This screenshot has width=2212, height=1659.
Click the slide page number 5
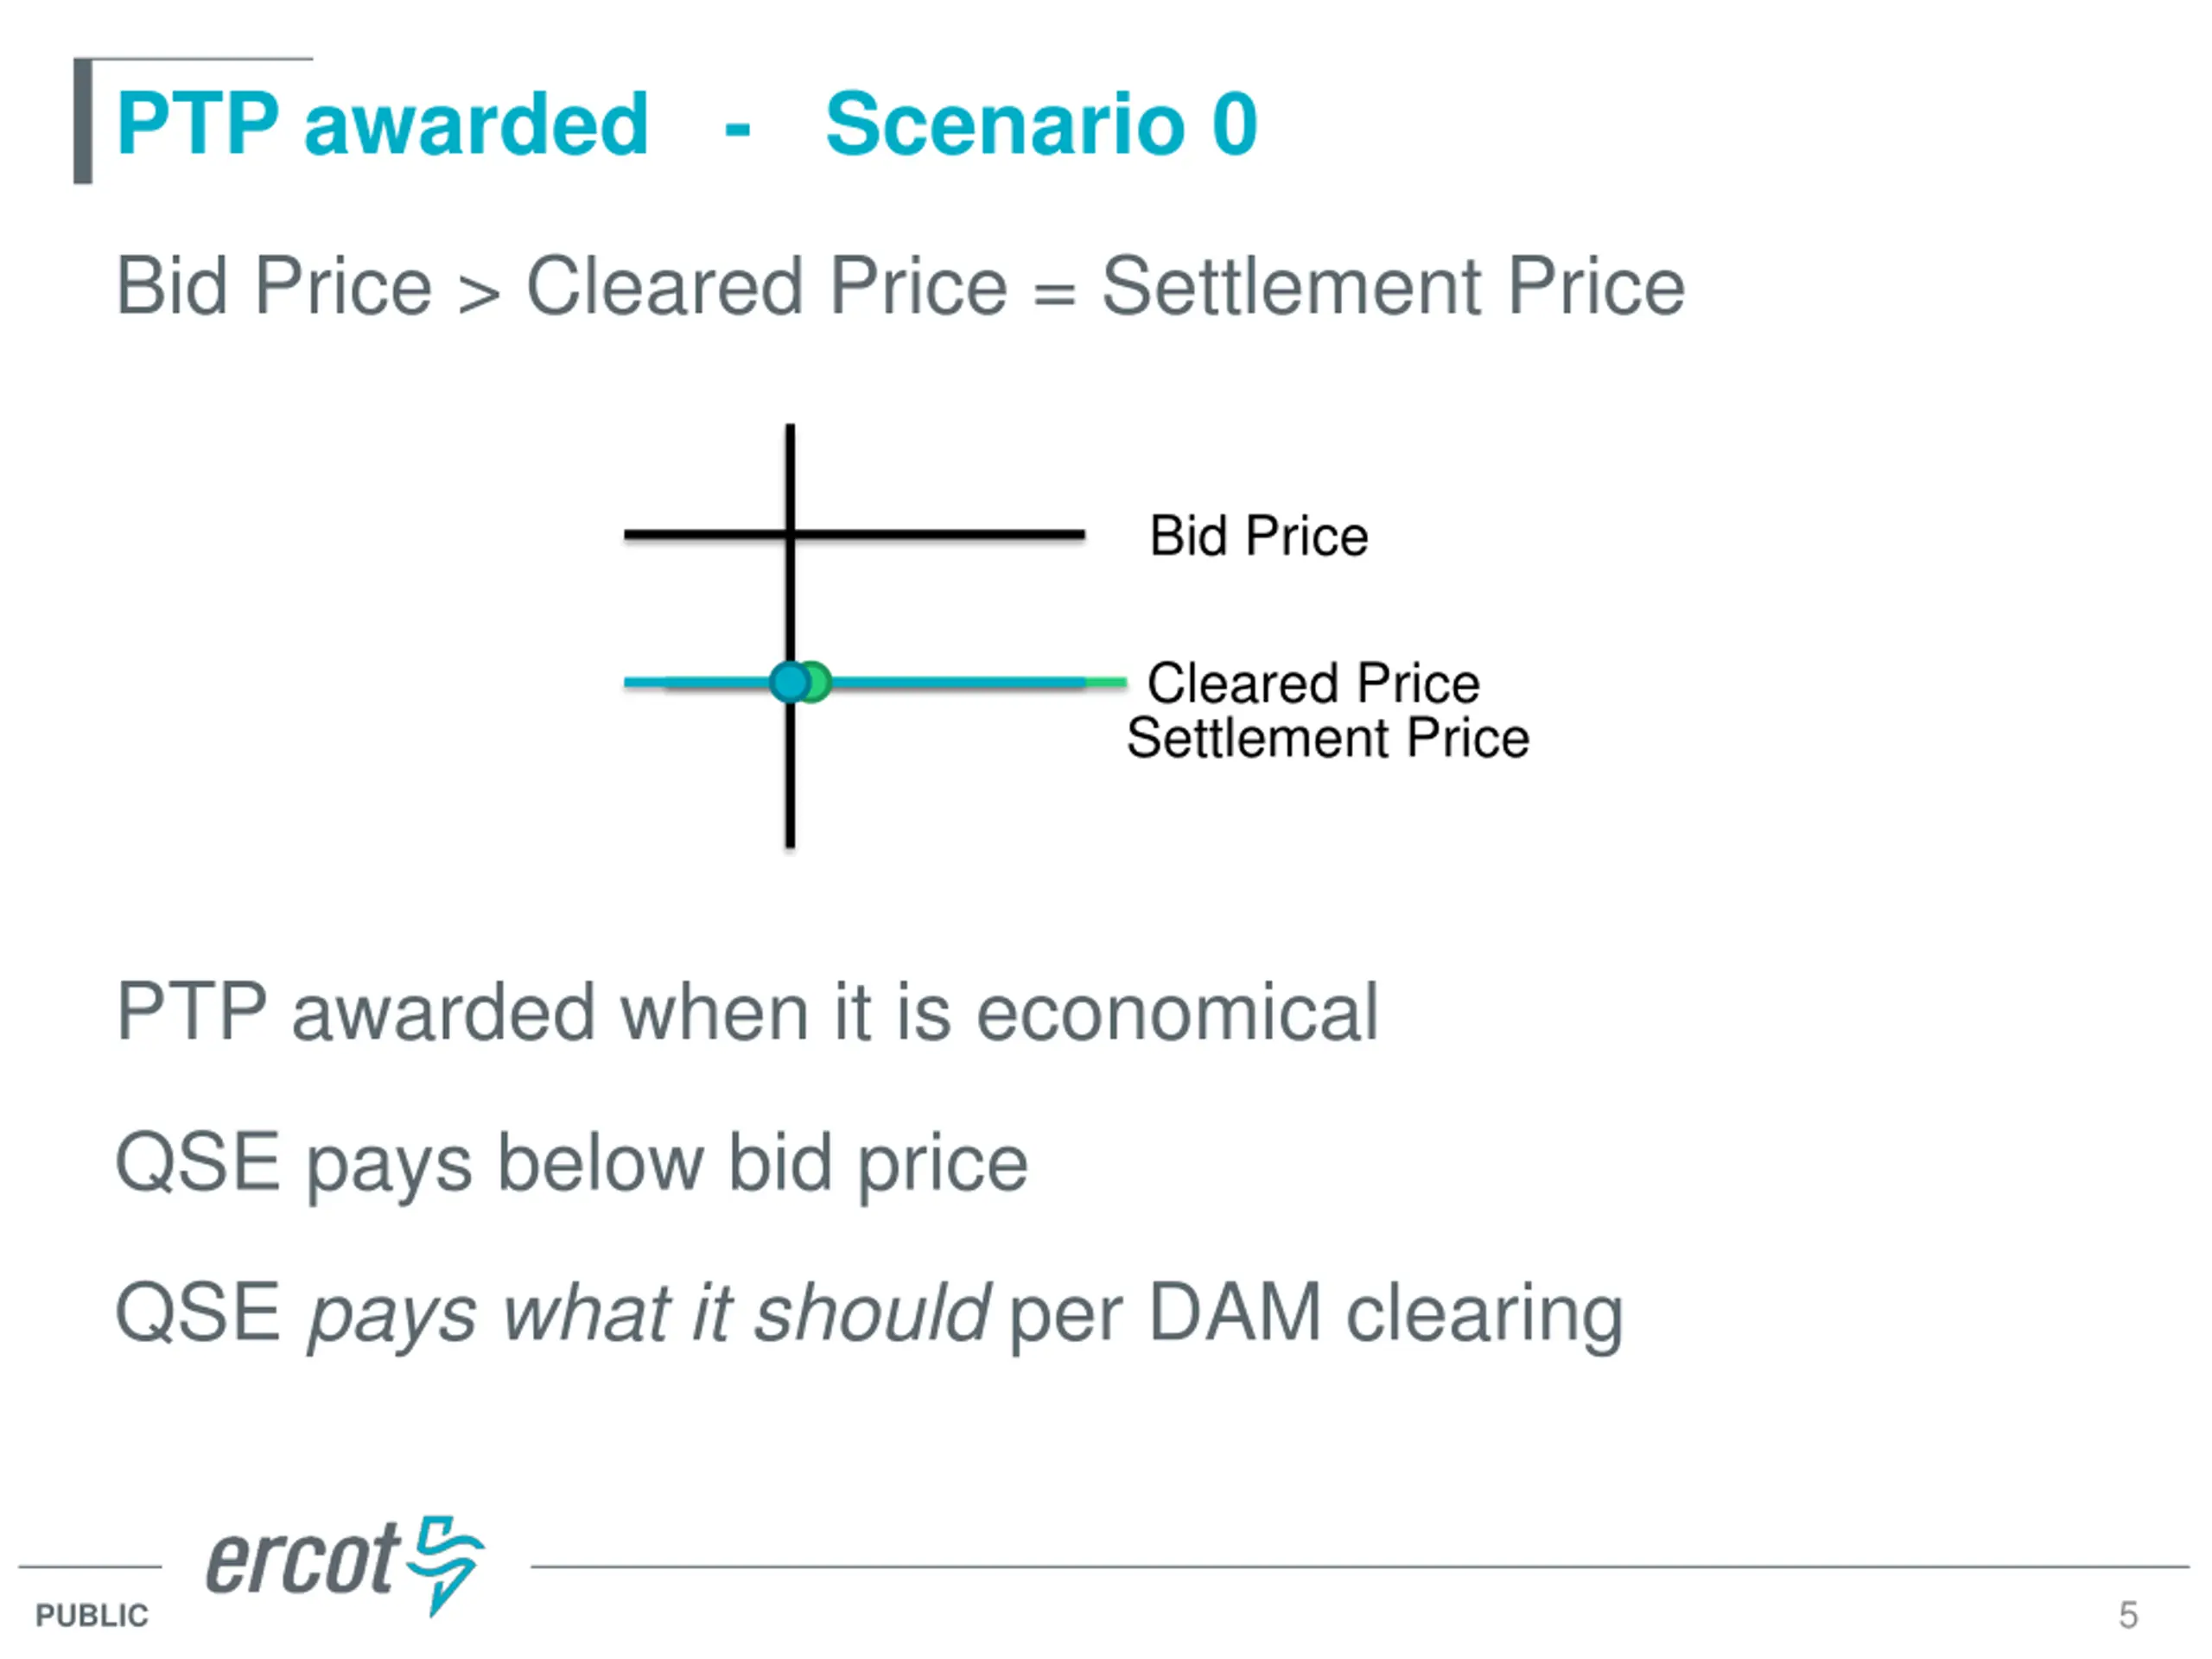(x=2128, y=1615)
